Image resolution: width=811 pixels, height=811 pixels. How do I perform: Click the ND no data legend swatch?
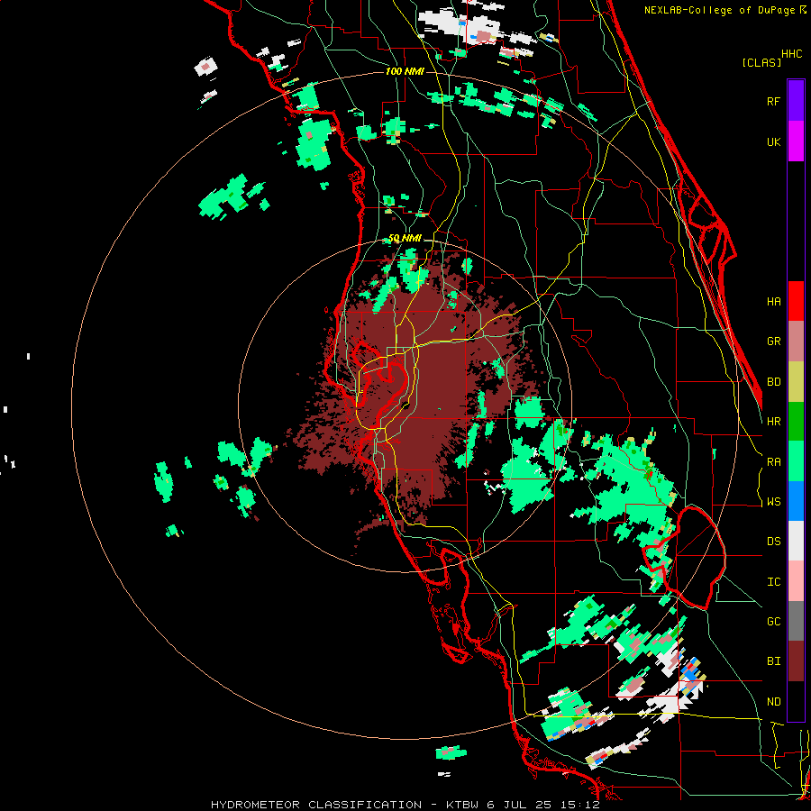tap(796, 701)
